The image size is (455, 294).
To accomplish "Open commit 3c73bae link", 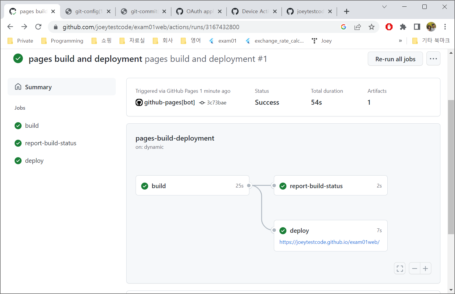I will (x=216, y=103).
